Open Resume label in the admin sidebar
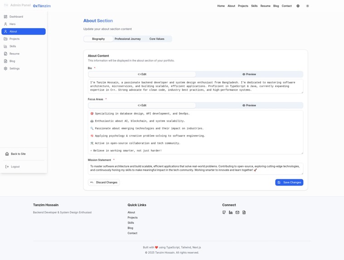 (x=15, y=54)
